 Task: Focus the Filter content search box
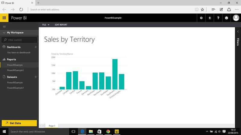[19, 40]
